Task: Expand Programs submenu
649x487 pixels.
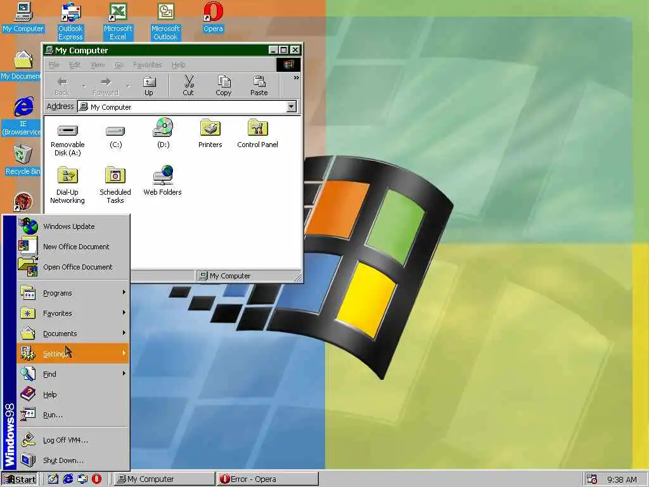Action: (74, 293)
